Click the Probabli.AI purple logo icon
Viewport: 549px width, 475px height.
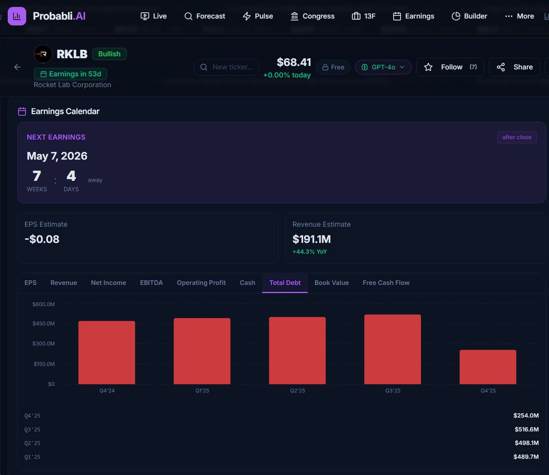[x=17, y=16]
